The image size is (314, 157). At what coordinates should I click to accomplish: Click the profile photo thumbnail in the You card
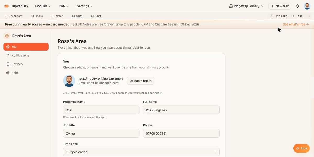pyautogui.click(x=69, y=81)
